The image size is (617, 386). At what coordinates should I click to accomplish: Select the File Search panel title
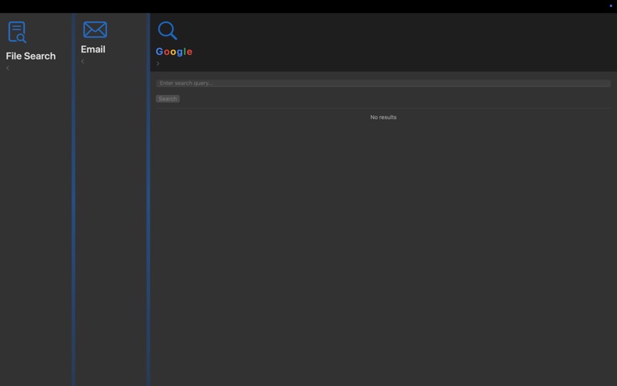(31, 56)
